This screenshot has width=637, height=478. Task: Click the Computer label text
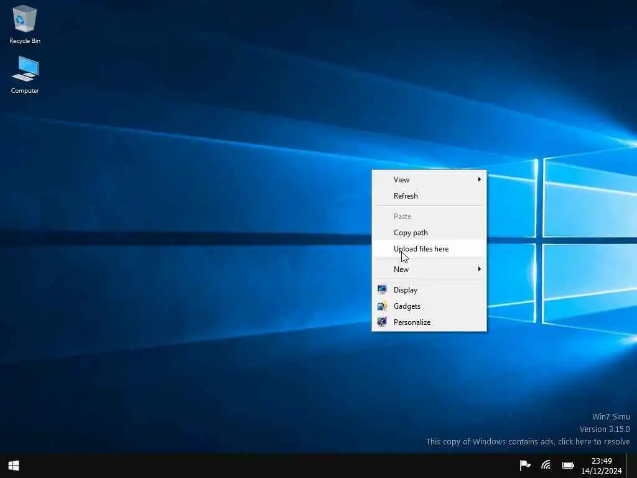tap(25, 91)
